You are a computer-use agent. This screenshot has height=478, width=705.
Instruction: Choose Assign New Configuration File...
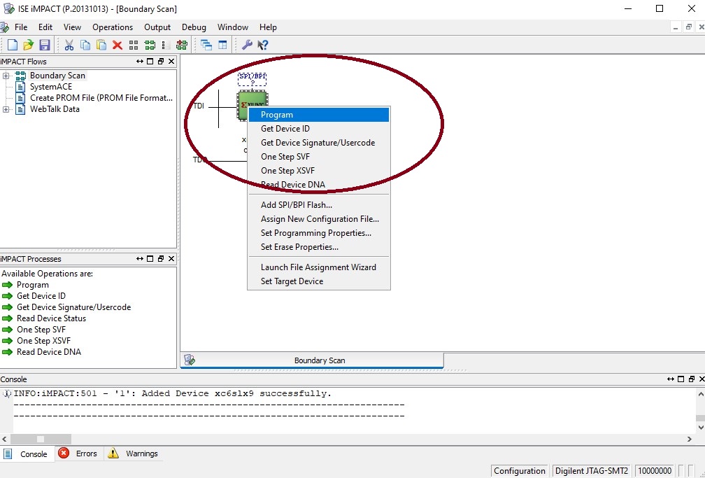coord(319,219)
